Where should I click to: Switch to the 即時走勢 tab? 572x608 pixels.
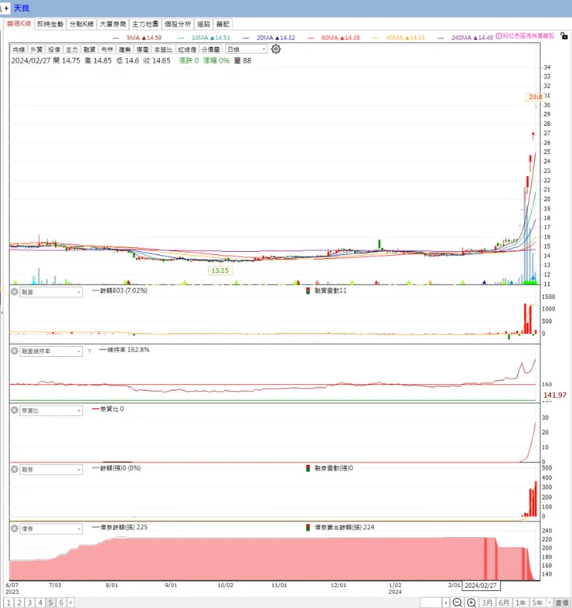50,24
